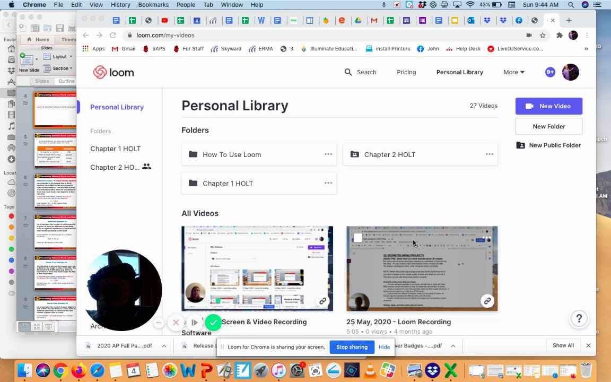Open the Pricing page link
Image resolution: width=611 pixels, height=382 pixels.
click(x=406, y=72)
